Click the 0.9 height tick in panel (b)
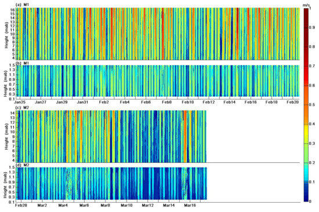Viewport: 319px width, 212px height. click(x=12, y=80)
